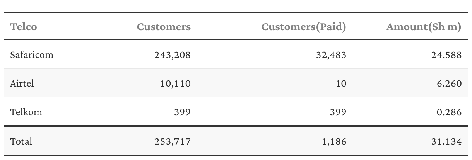Select Safaricom amount 24.588

coord(446,55)
